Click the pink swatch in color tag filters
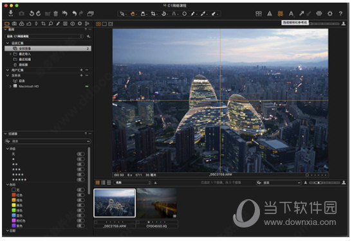Image resolution: width=352 pixels, height=241 pixels. 14,220
